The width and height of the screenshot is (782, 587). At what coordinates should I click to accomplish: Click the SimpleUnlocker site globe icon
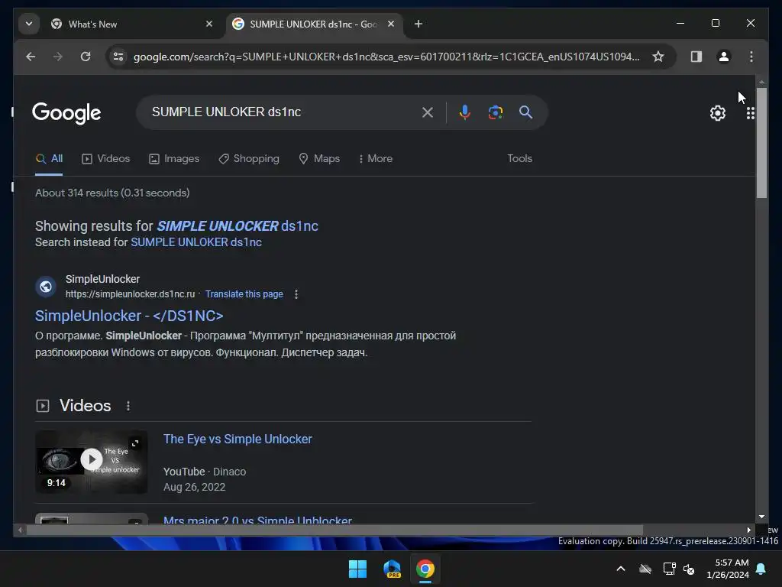[x=45, y=287]
